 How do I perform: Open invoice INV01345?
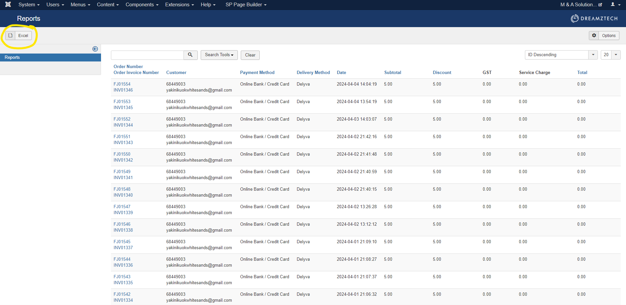(x=123, y=107)
